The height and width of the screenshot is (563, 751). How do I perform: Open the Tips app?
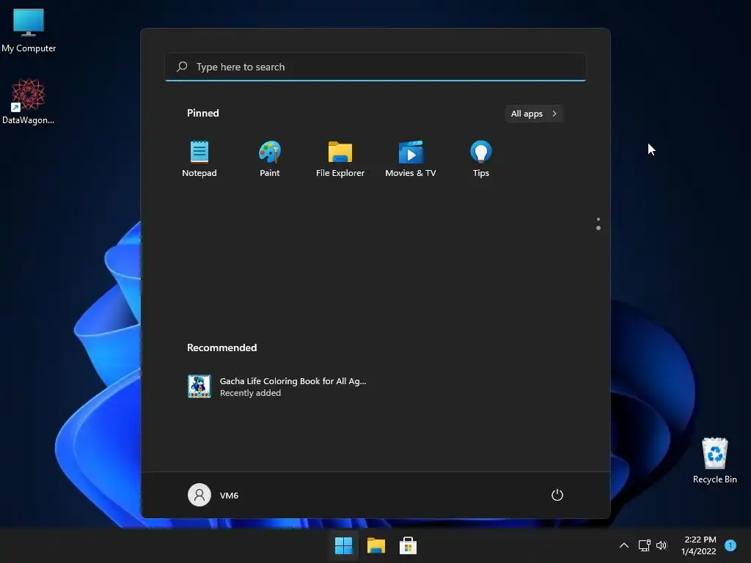click(x=481, y=158)
